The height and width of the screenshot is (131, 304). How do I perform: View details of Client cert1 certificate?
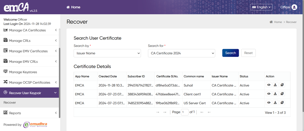coord(269,94)
